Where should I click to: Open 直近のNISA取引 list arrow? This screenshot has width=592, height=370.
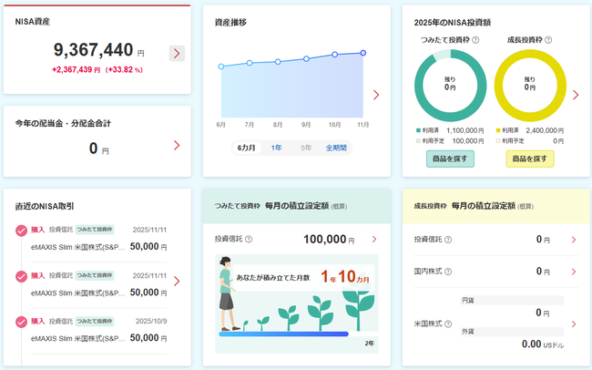click(x=177, y=282)
